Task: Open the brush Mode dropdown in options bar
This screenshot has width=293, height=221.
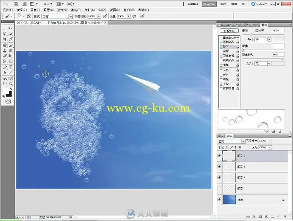Action: 70,17
